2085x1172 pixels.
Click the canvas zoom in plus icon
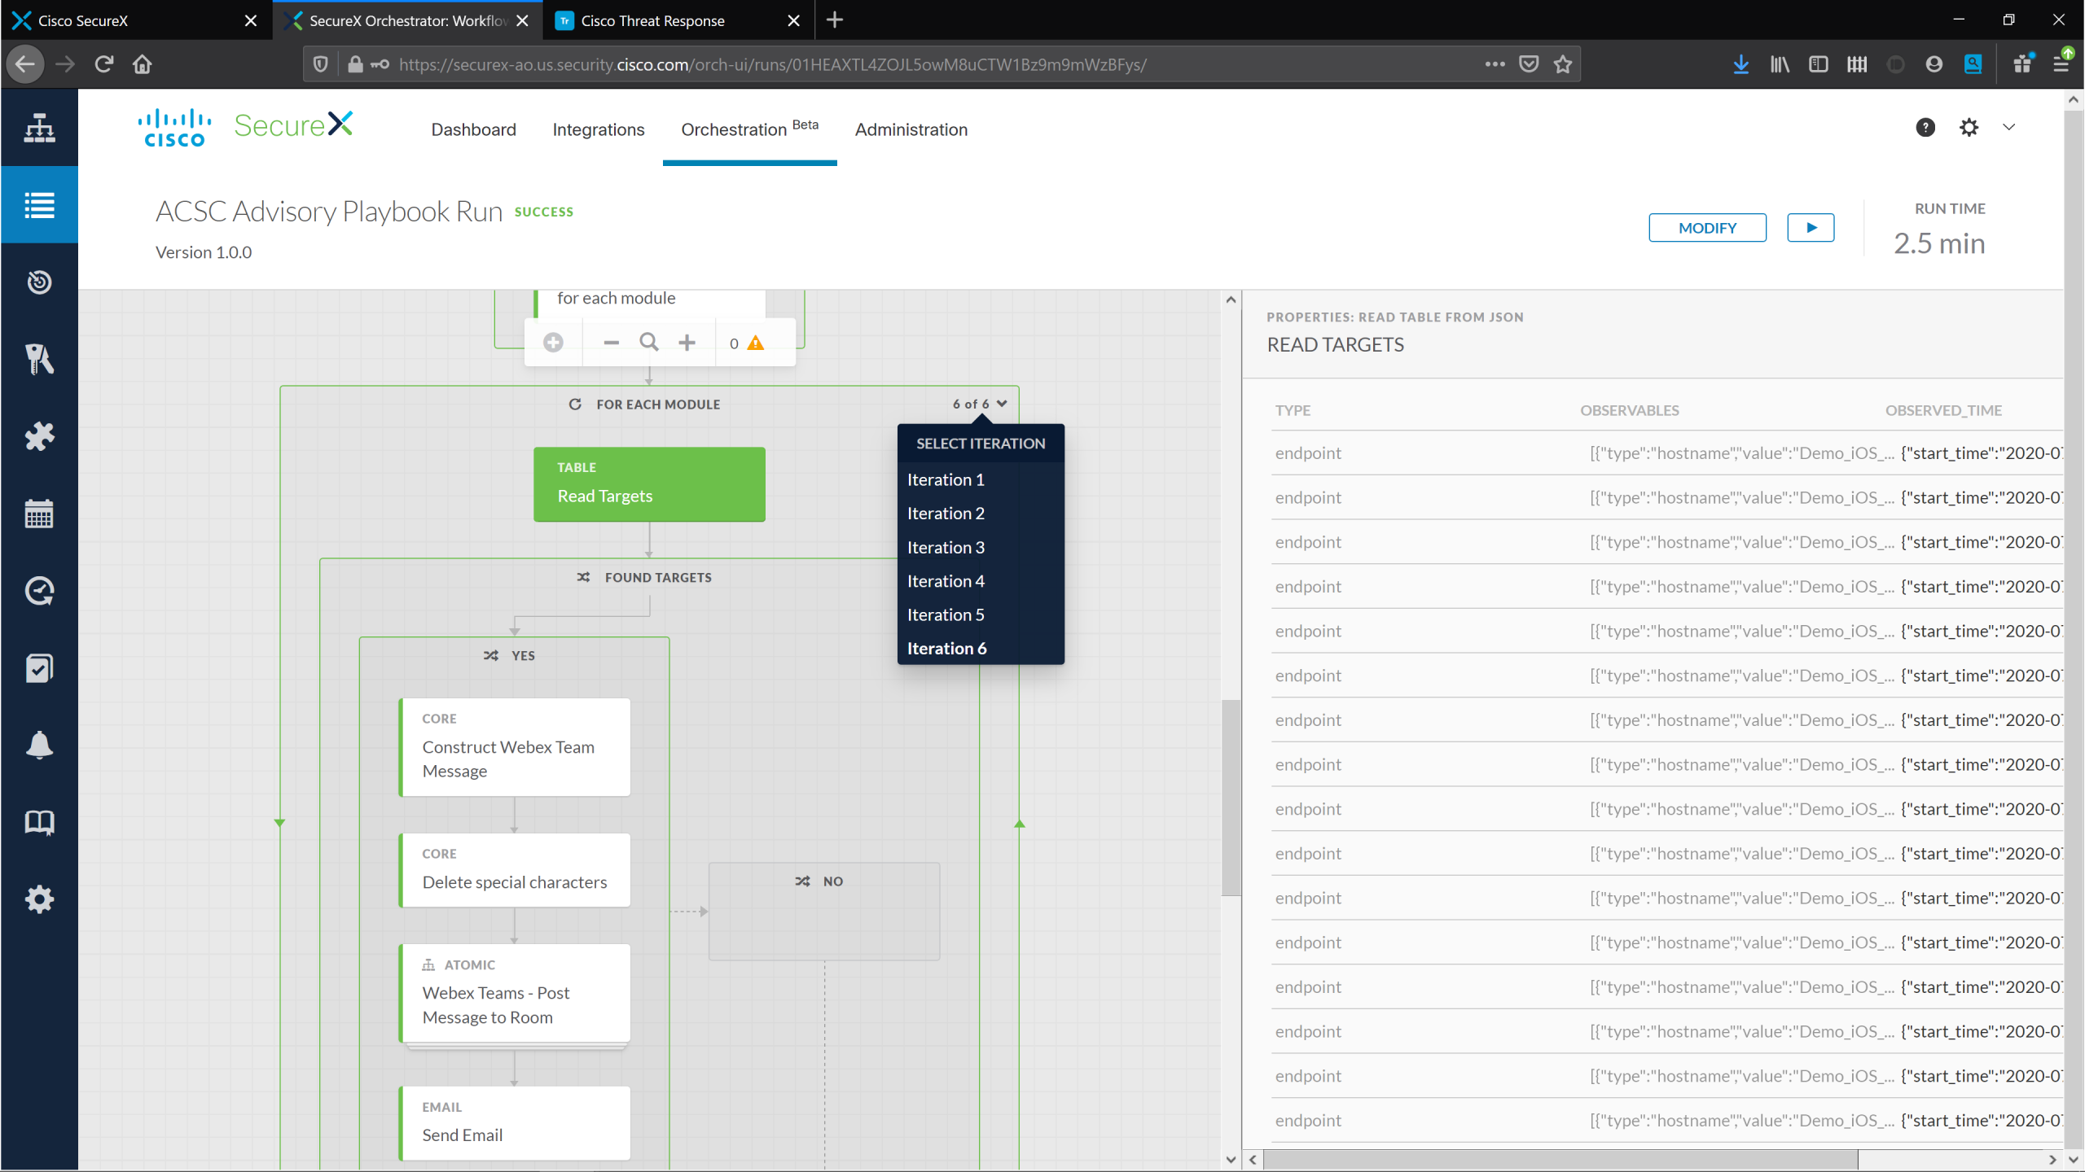[x=687, y=343]
